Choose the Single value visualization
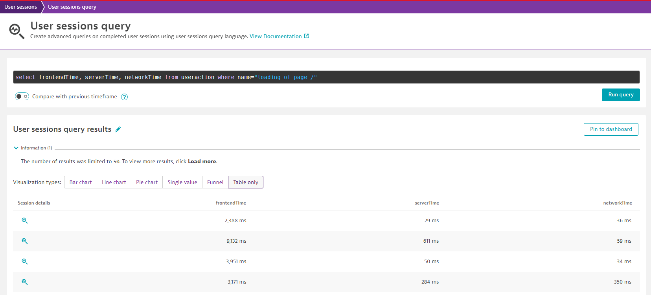This screenshot has width=651, height=295. pos(182,182)
